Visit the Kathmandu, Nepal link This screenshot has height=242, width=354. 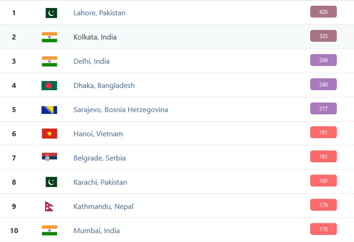point(104,206)
